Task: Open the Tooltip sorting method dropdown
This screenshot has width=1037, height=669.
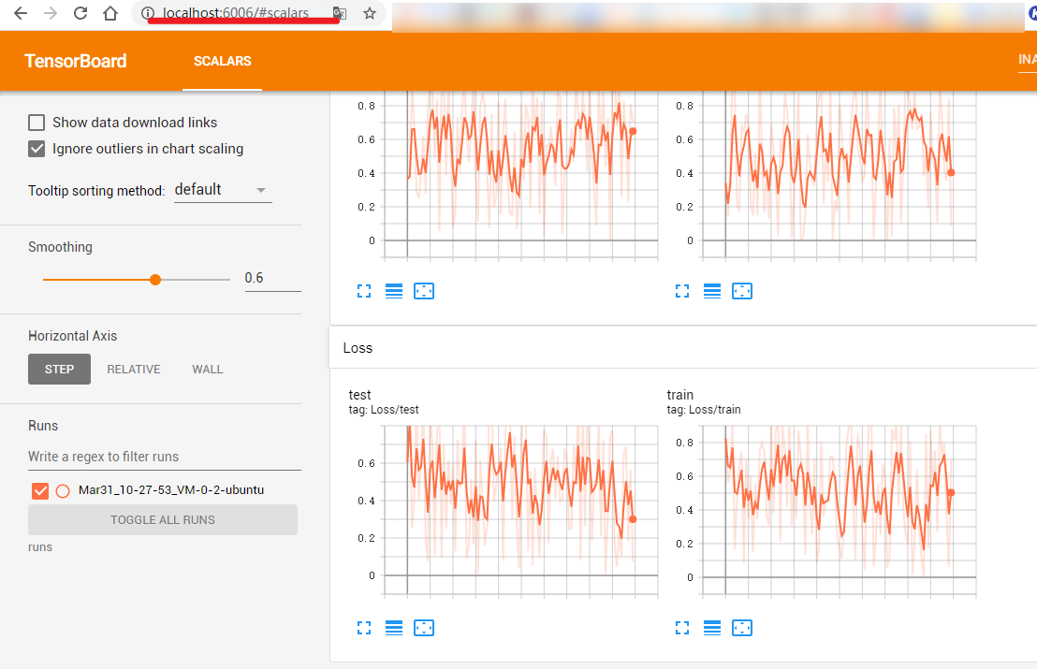Action: coord(223,190)
